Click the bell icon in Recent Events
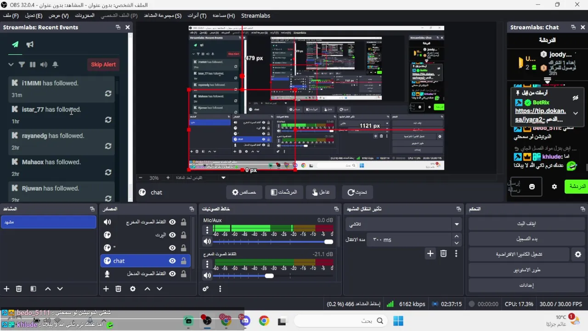This screenshot has width=588, height=331. point(55,64)
